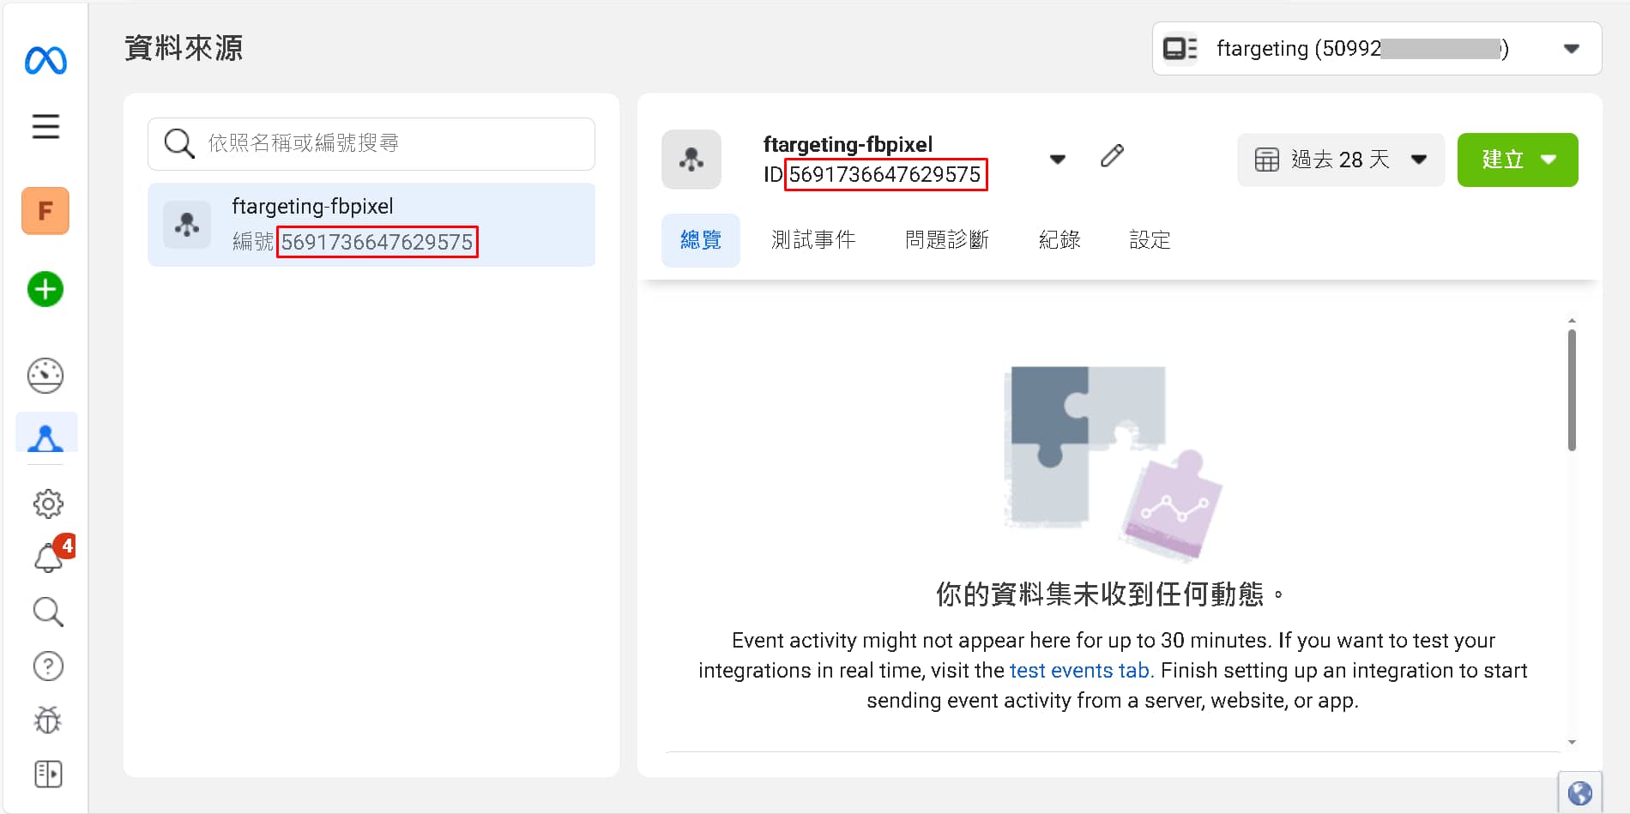Viewport: 1630px width, 814px height.
Task: Open the help question mark icon
Action: [x=48, y=666]
